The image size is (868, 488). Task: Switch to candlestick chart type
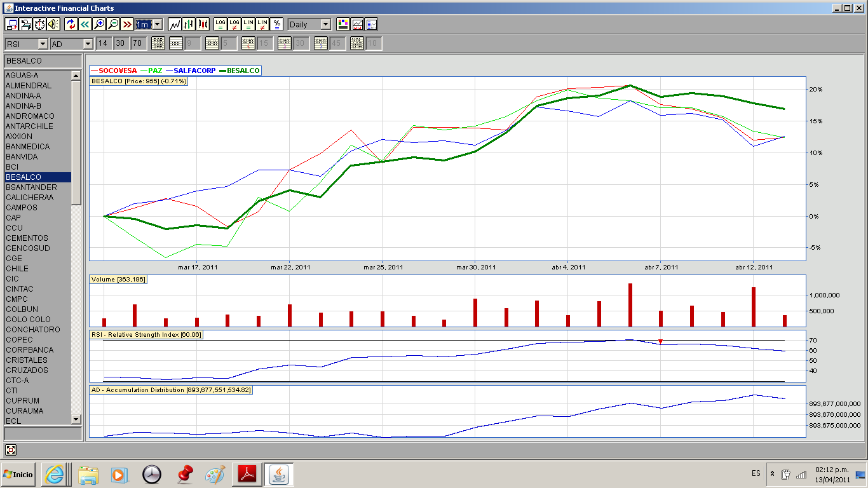203,24
